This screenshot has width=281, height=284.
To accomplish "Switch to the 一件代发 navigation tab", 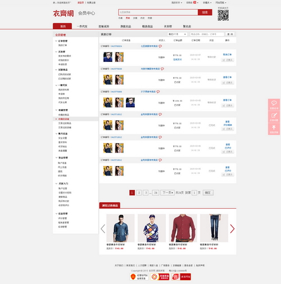I will 82,26.
